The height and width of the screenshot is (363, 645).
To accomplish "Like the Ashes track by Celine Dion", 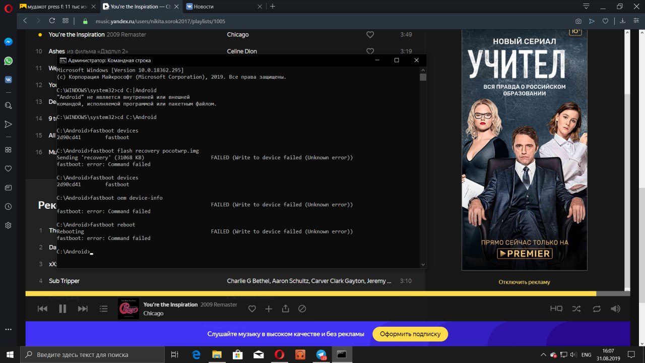I will pyautogui.click(x=370, y=51).
